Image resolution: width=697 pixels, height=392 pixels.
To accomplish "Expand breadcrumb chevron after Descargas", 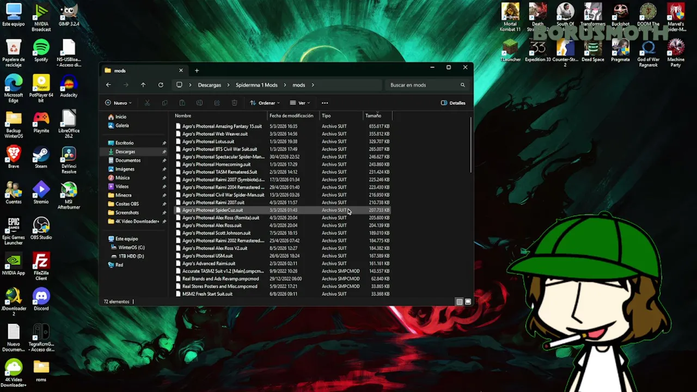I will tap(229, 85).
